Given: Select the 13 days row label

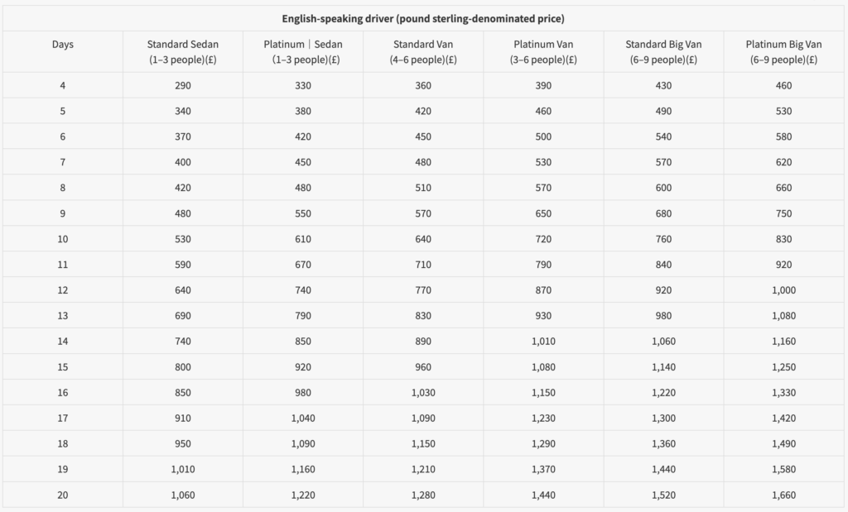Looking at the screenshot, I should point(62,316).
